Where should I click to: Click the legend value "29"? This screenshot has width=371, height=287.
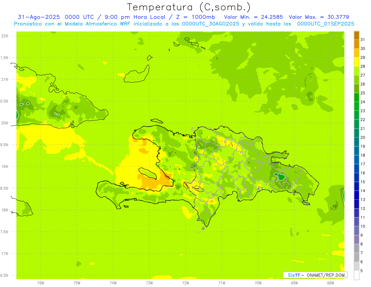[363, 57]
